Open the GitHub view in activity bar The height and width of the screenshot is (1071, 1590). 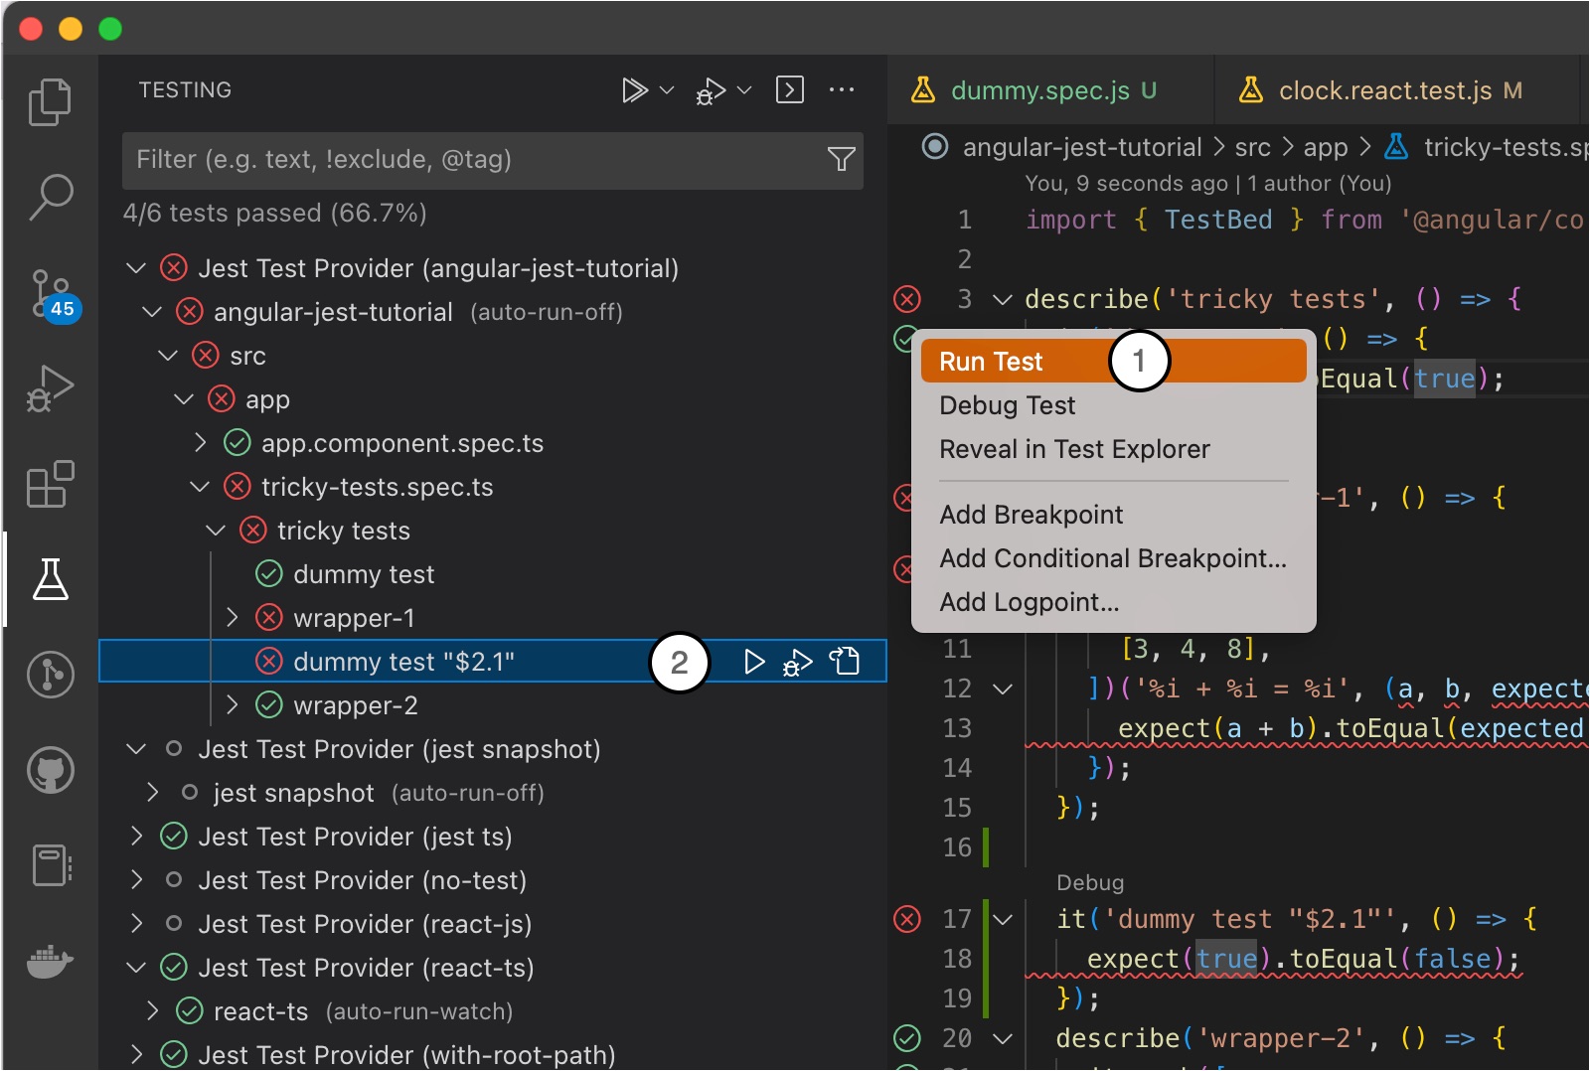tap(50, 770)
